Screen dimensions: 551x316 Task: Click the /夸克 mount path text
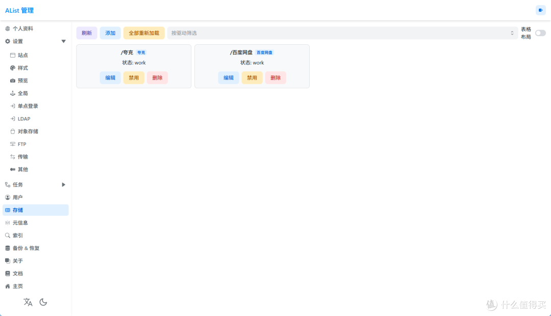[127, 52]
